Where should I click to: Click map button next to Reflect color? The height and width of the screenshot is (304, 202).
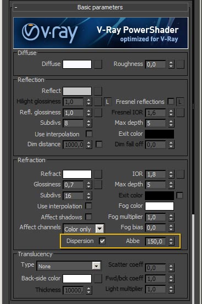click(x=98, y=91)
